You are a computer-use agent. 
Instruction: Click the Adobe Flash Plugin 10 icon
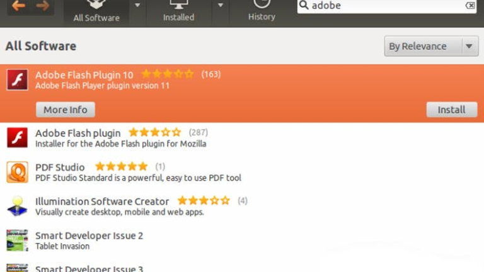tap(17, 80)
